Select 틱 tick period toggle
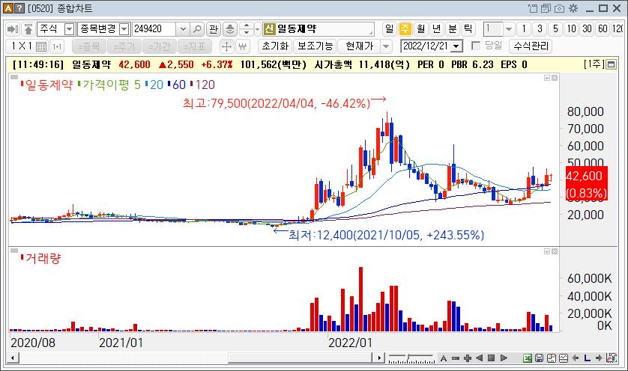 click(468, 28)
